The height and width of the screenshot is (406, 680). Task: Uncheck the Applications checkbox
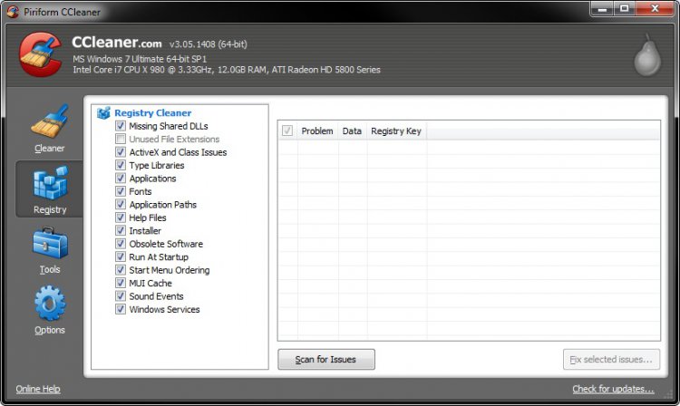click(x=121, y=179)
